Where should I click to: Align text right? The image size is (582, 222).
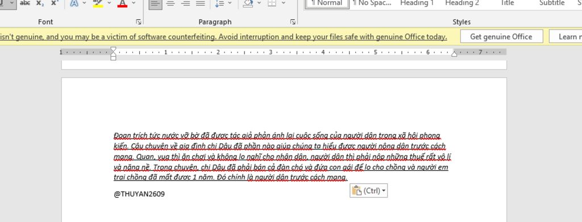click(185, 3)
